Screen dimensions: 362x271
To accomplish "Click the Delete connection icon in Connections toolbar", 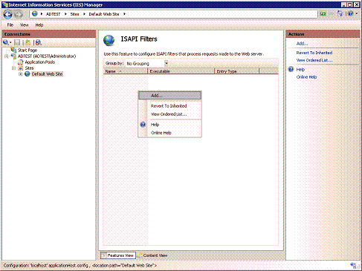I will (38, 42).
